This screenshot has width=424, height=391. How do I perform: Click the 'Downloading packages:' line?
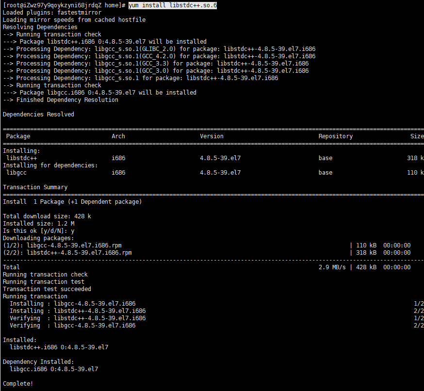coord(38,238)
